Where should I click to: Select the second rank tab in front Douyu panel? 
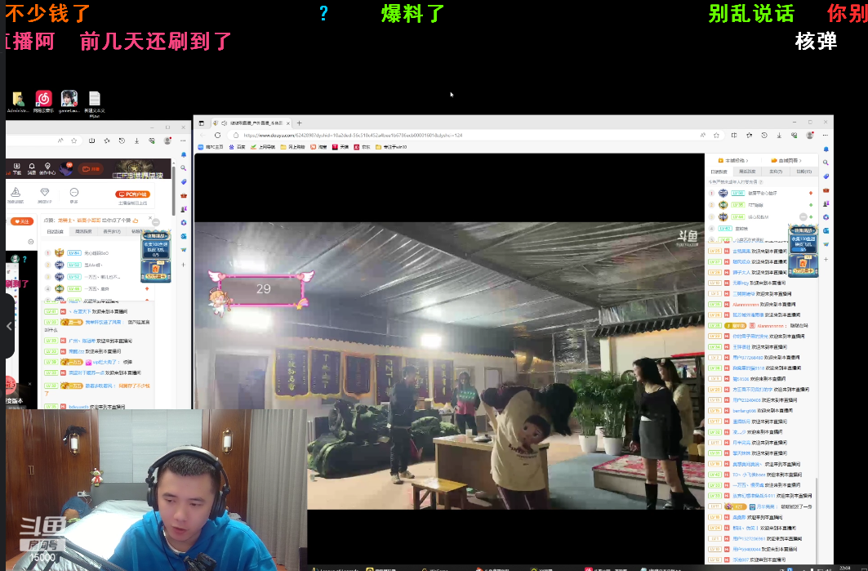[x=747, y=172]
